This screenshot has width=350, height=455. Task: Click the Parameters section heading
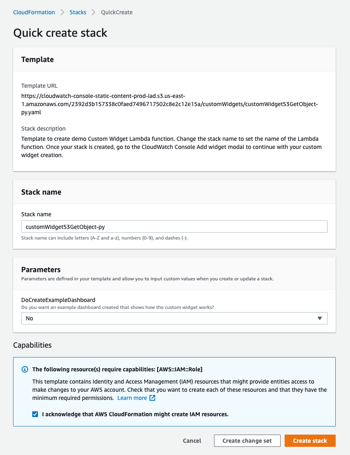click(41, 269)
